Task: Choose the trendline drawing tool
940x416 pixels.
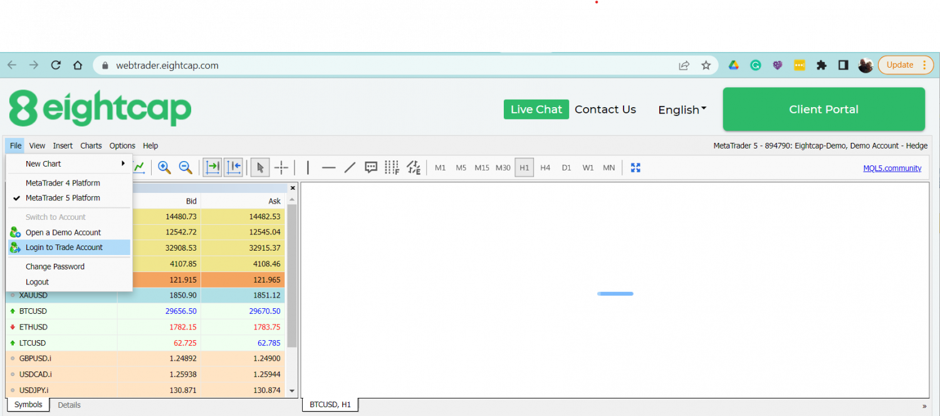Action: coord(350,167)
